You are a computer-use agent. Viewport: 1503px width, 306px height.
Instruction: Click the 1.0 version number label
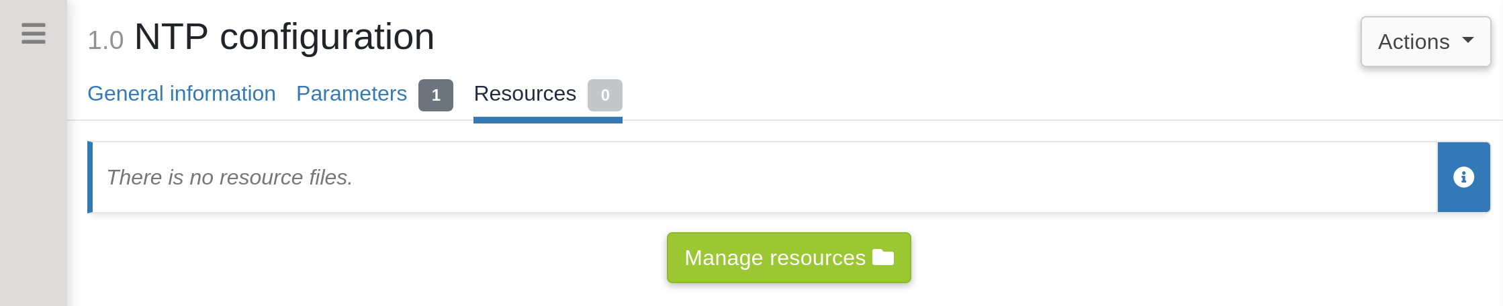[105, 40]
